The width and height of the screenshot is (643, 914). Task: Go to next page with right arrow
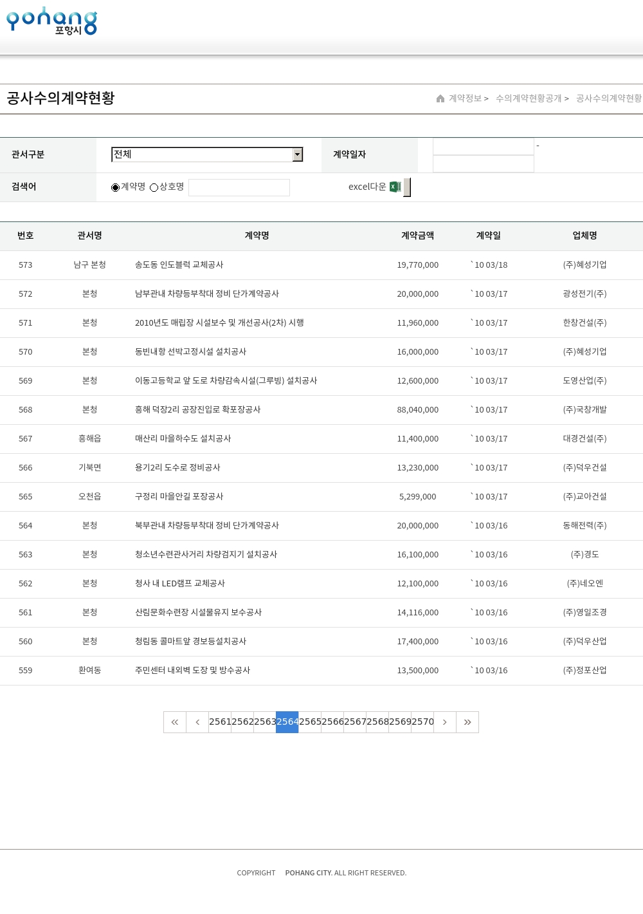(445, 722)
